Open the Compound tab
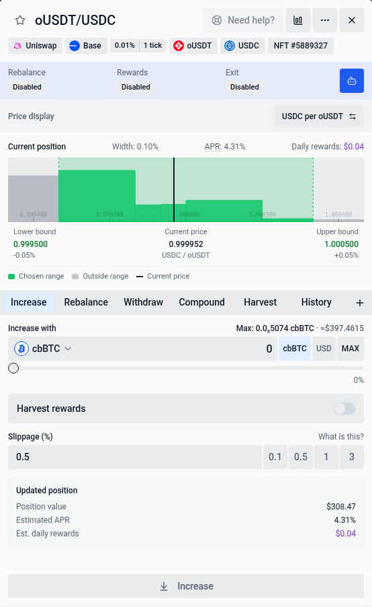 [x=201, y=302]
